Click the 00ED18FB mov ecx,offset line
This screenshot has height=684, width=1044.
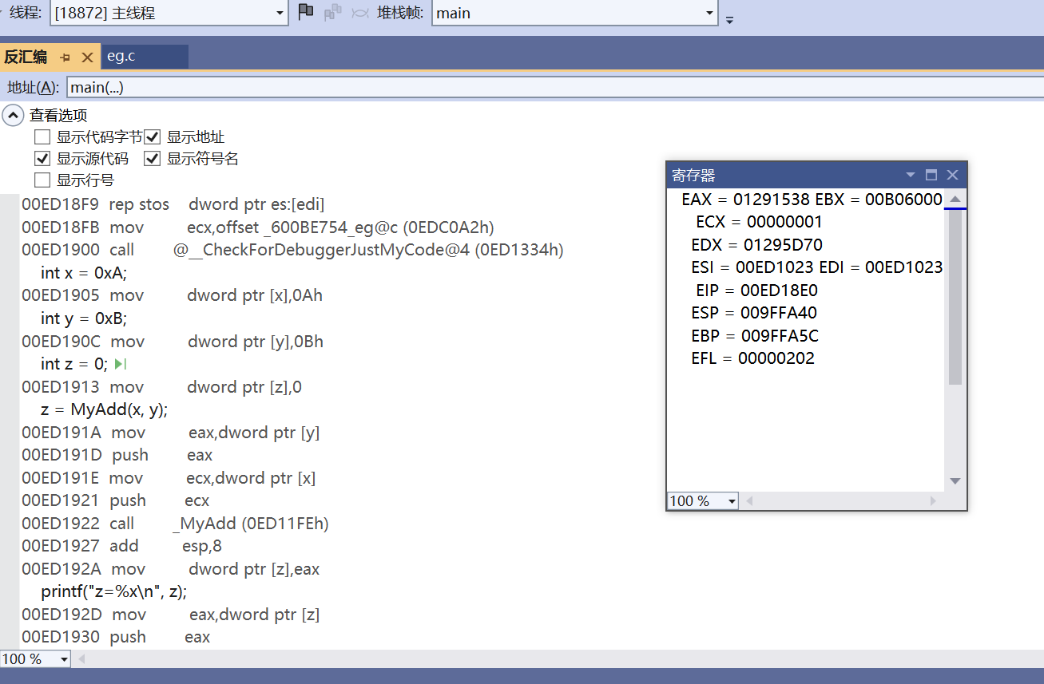click(x=258, y=227)
